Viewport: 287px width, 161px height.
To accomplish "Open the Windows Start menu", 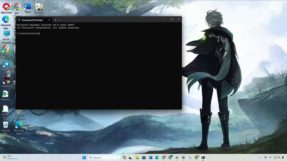I will [x=84, y=157].
